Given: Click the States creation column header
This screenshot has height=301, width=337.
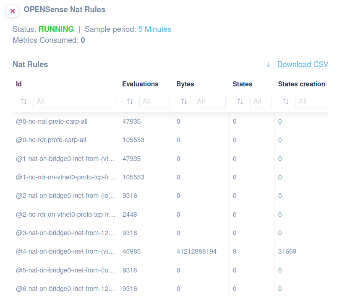Looking at the screenshot, I should 302,84.
